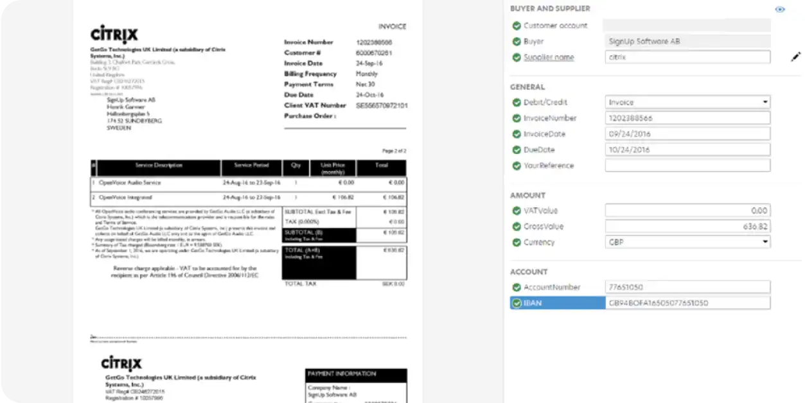
Task: Toggle the validation check for GrossValue
Action: 517,227
